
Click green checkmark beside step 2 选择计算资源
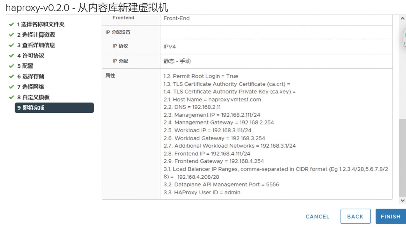point(11,35)
